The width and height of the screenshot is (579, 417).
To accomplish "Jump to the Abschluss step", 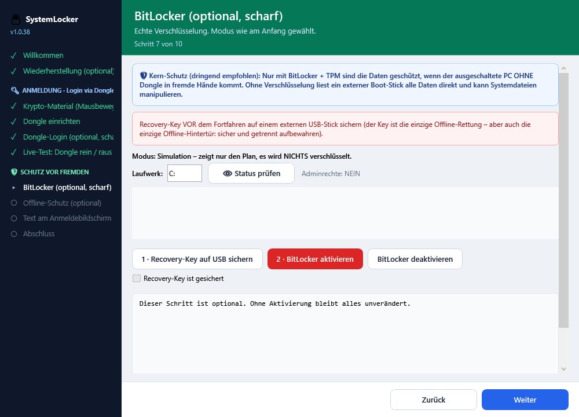I will pos(39,234).
